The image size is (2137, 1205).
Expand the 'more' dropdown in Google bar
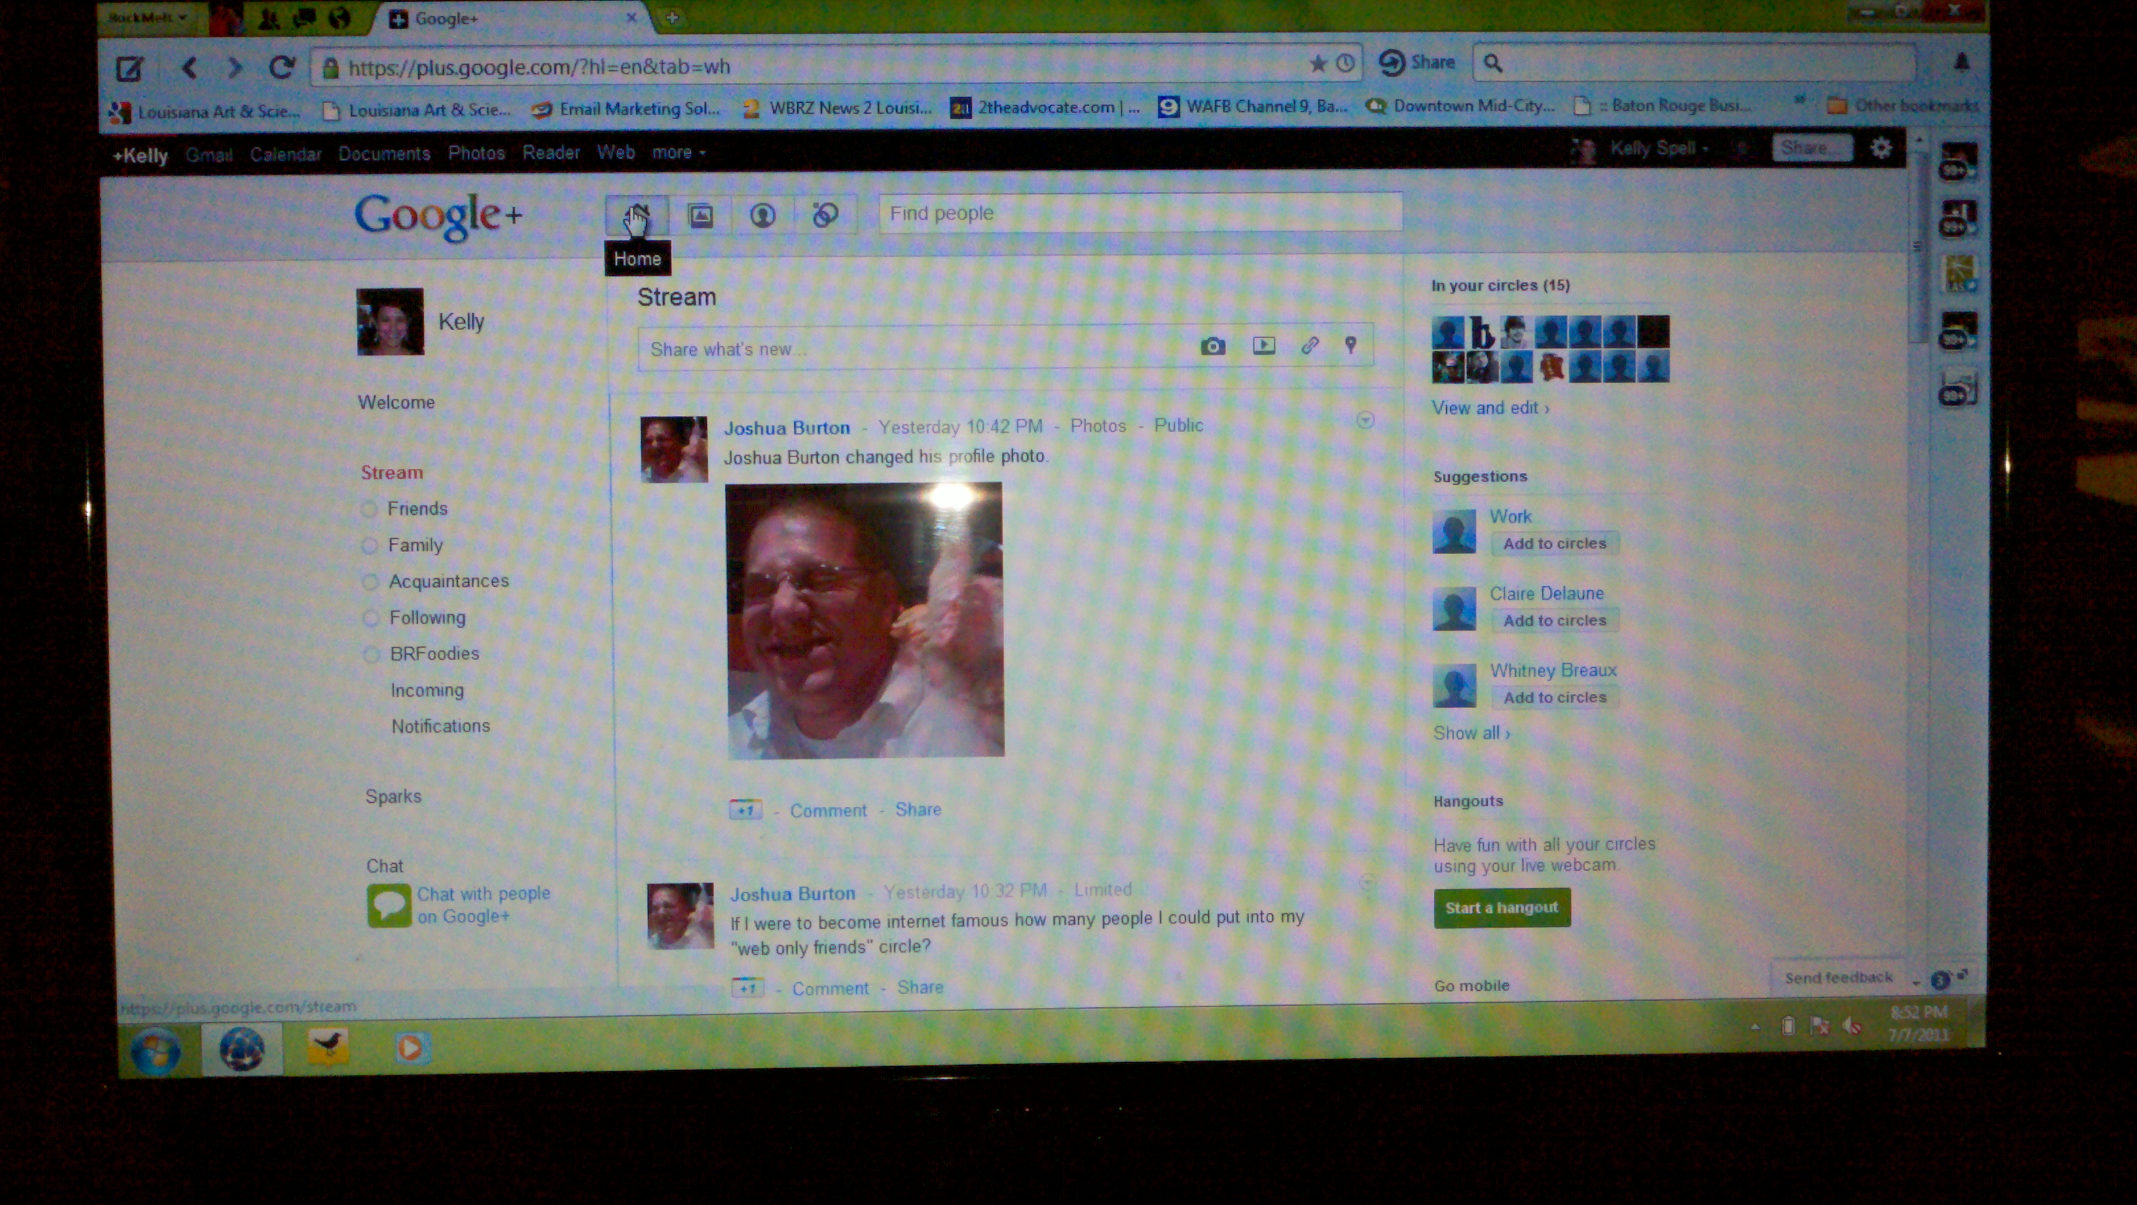point(678,153)
